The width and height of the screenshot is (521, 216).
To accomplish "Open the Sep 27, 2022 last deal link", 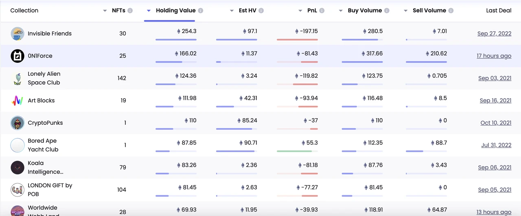I will click(495, 33).
